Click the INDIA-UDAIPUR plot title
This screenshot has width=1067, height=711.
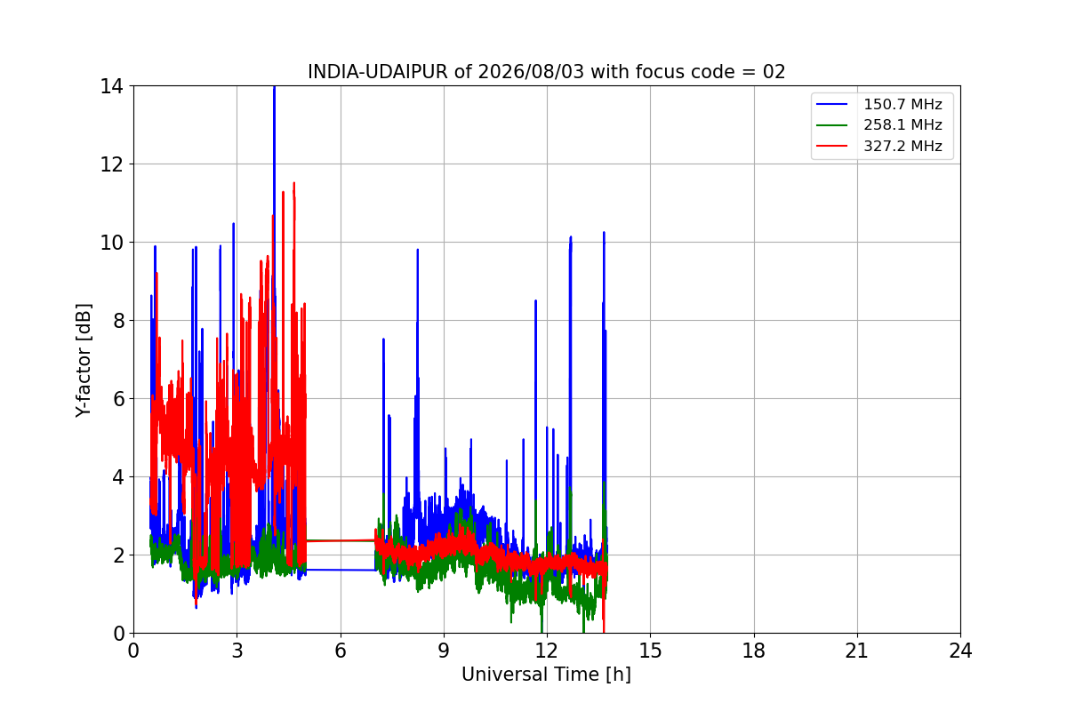point(547,72)
